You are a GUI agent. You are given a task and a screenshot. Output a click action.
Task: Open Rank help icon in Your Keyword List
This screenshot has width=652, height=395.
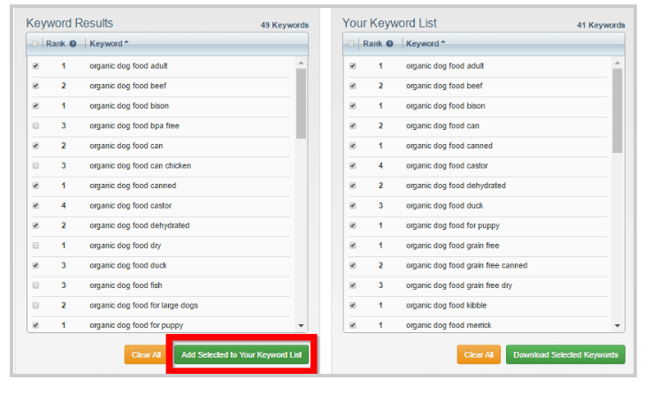click(389, 43)
